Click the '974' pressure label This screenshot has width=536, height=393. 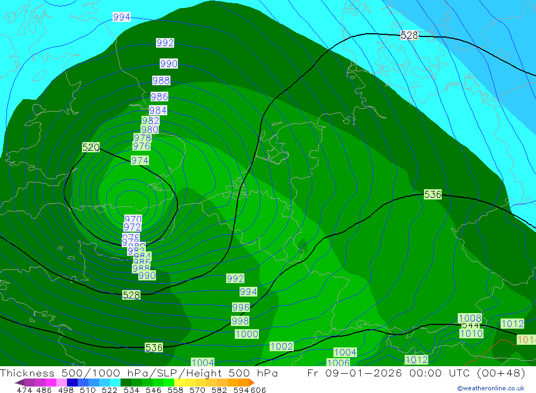[x=140, y=160]
